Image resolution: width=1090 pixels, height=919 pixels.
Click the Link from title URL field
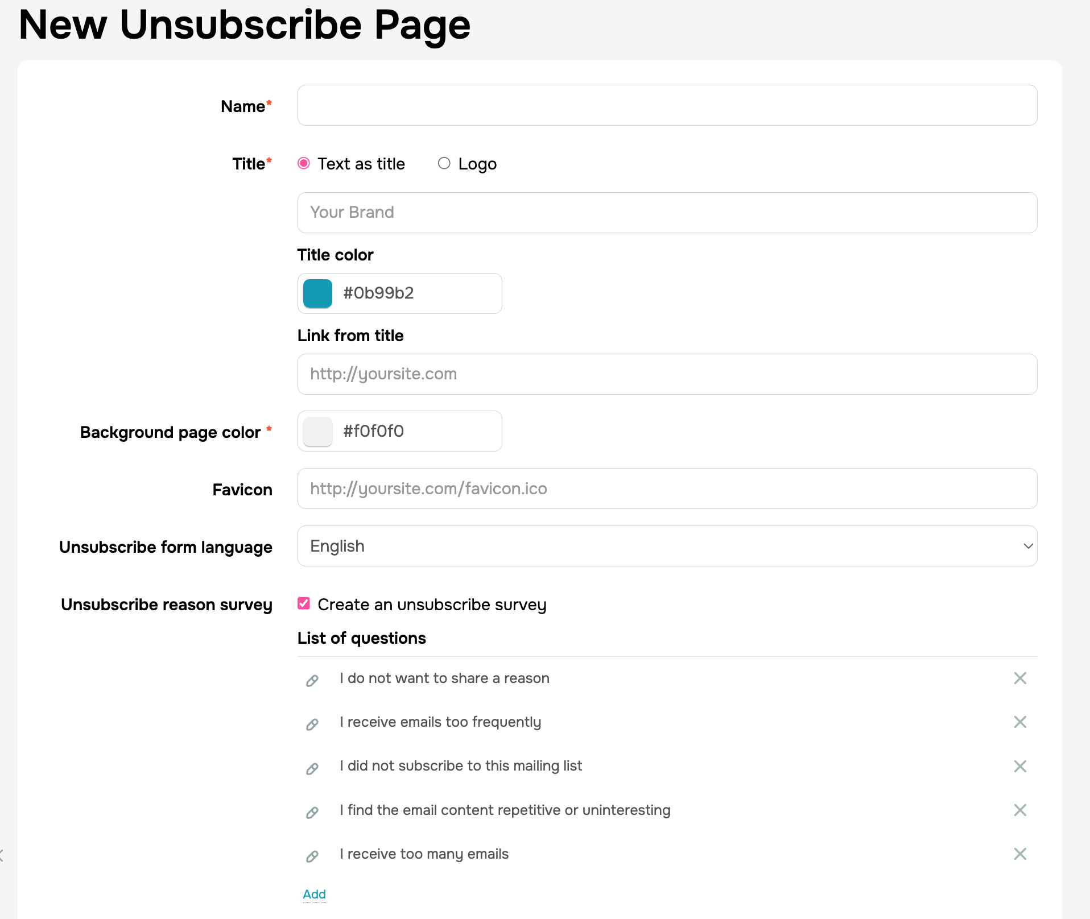click(x=667, y=374)
